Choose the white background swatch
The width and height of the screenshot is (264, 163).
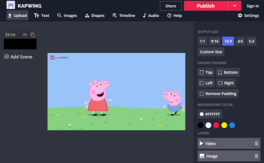tap(208, 125)
